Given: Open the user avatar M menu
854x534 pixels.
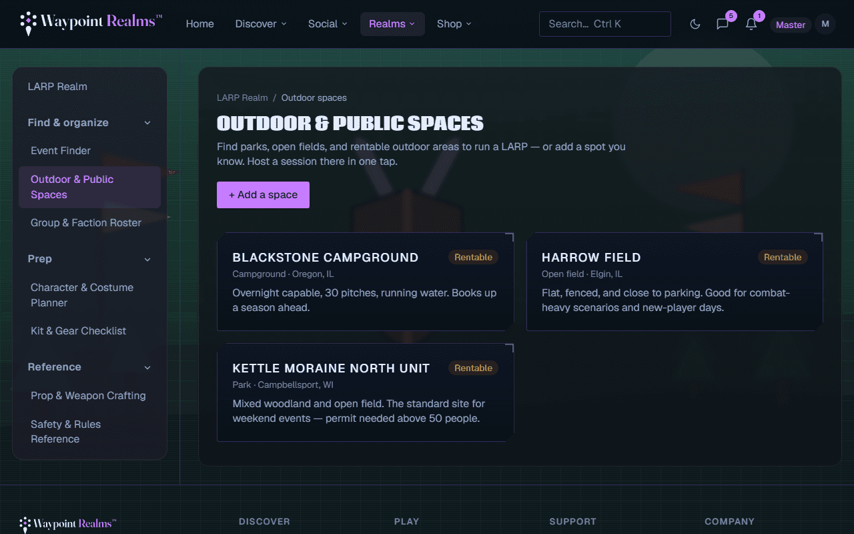Looking at the screenshot, I should click(x=825, y=24).
